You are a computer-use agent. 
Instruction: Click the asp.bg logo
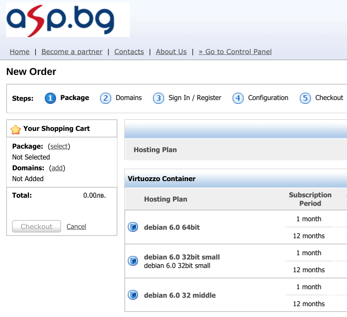[68, 20]
